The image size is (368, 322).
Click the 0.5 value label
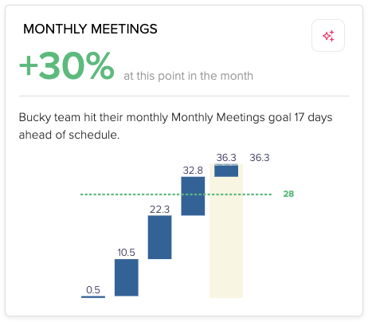coord(93,290)
